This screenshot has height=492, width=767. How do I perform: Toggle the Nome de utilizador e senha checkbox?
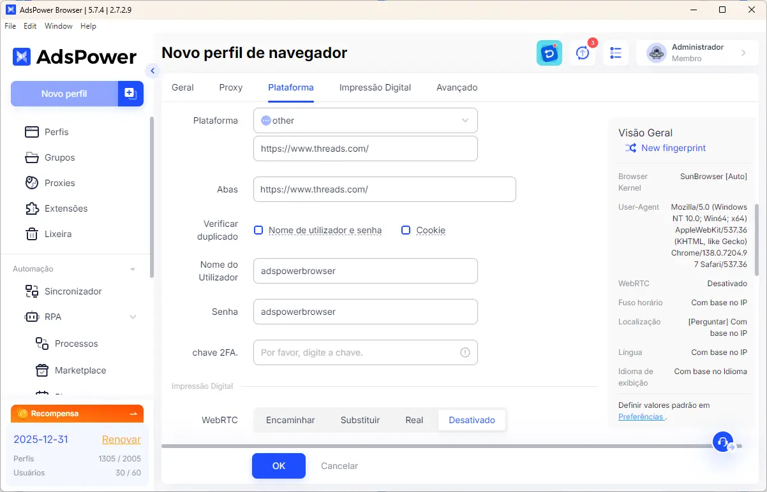[x=258, y=230]
